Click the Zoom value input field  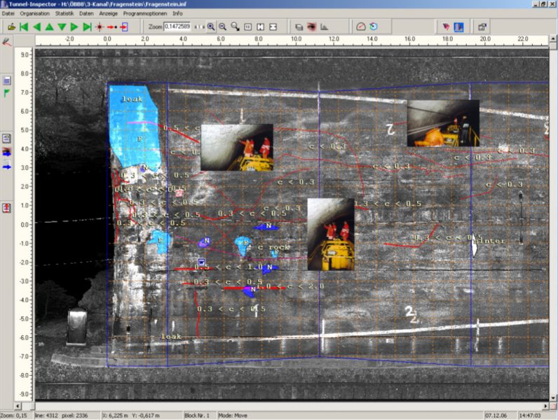click(x=177, y=27)
